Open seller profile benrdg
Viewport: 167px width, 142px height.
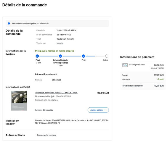pyautogui.click(x=60, y=43)
